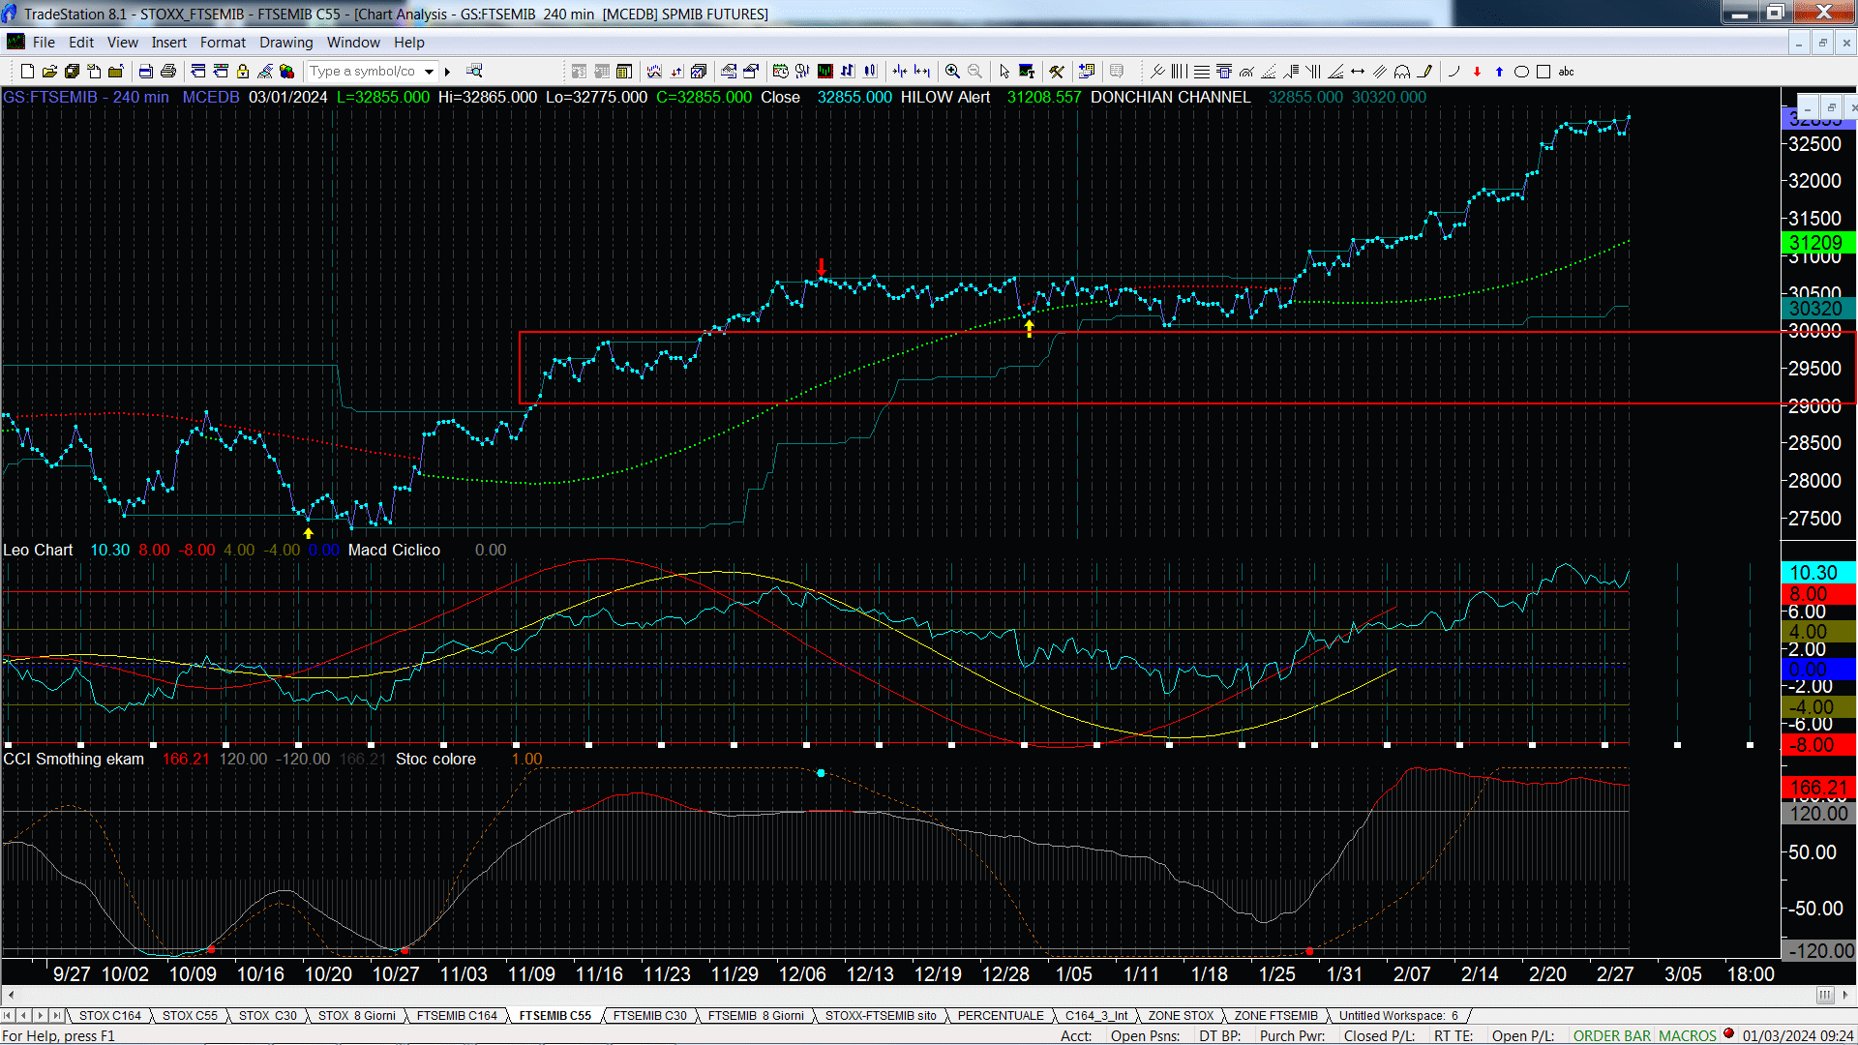1858x1045 pixels.
Task: Click the red down arrow signal on chart
Action: click(822, 267)
